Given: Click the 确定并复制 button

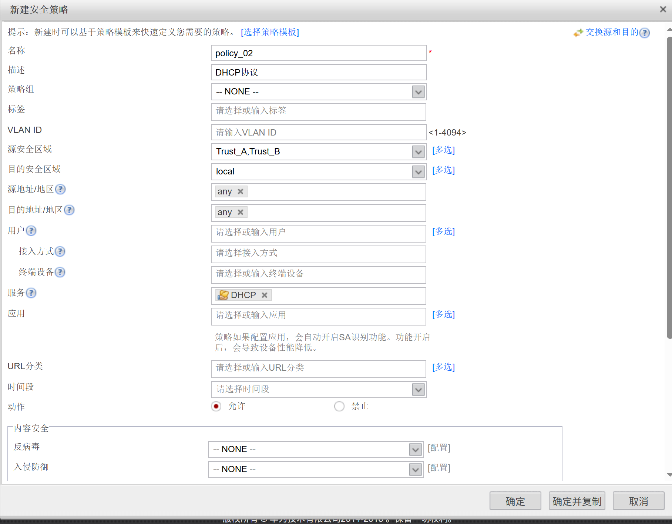Looking at the screenshot, I should 577,501.
